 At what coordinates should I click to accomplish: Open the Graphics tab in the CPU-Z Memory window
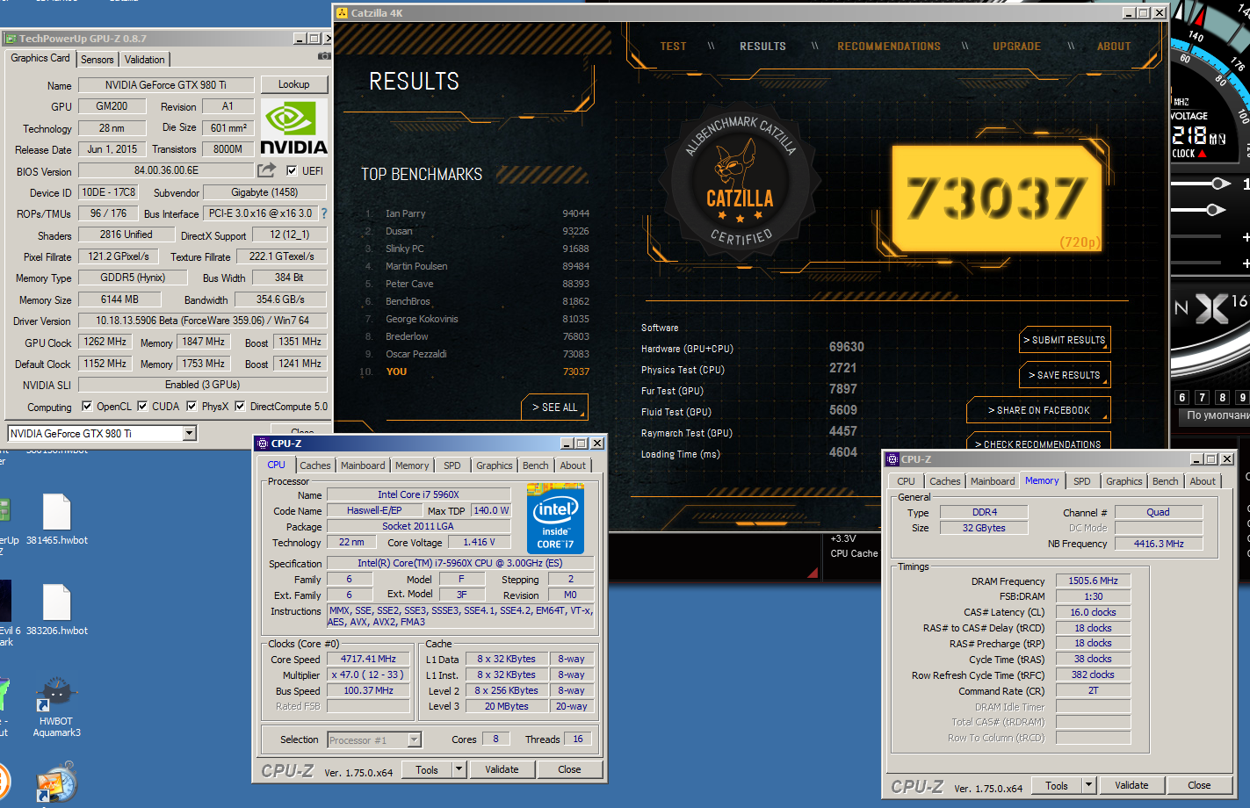coord(1124,481)
